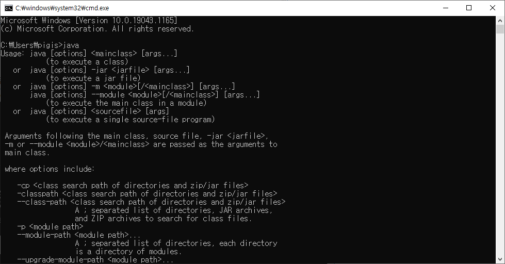Open the cmd.exe title bar system icon
The image size is (505, 264).
point(9,8)
